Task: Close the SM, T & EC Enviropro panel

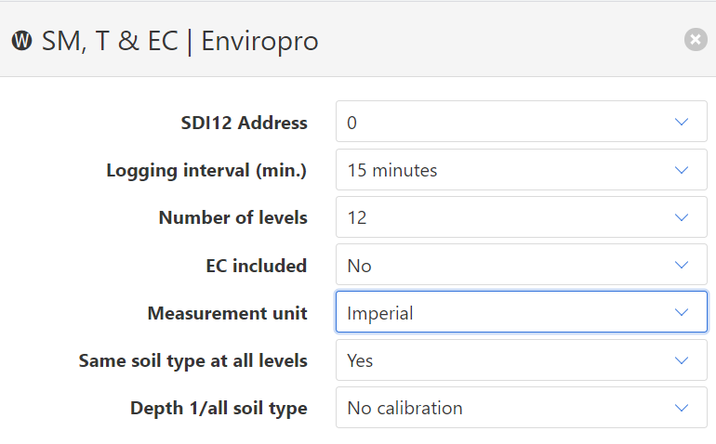Action: 696,39
